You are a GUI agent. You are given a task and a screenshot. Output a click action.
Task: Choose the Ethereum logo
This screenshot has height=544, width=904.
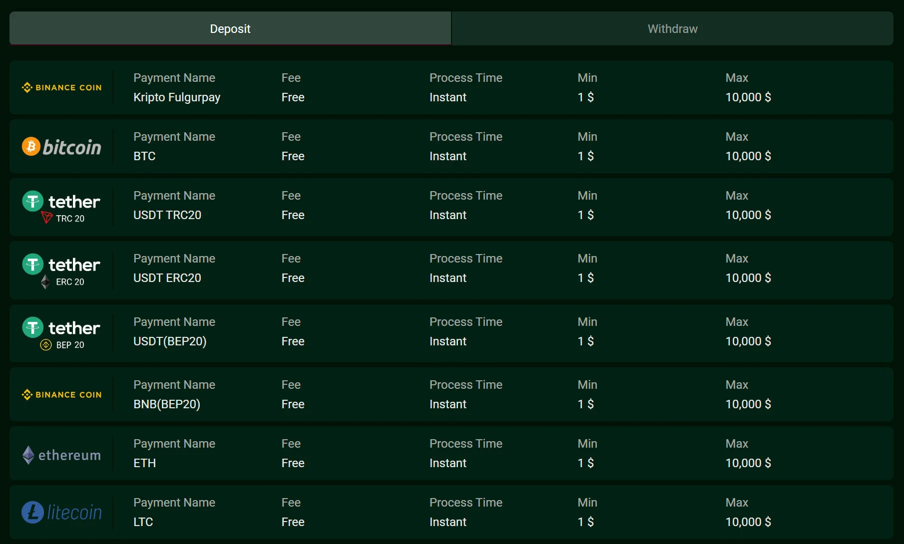pyautogui.click(x=61, y=455)
